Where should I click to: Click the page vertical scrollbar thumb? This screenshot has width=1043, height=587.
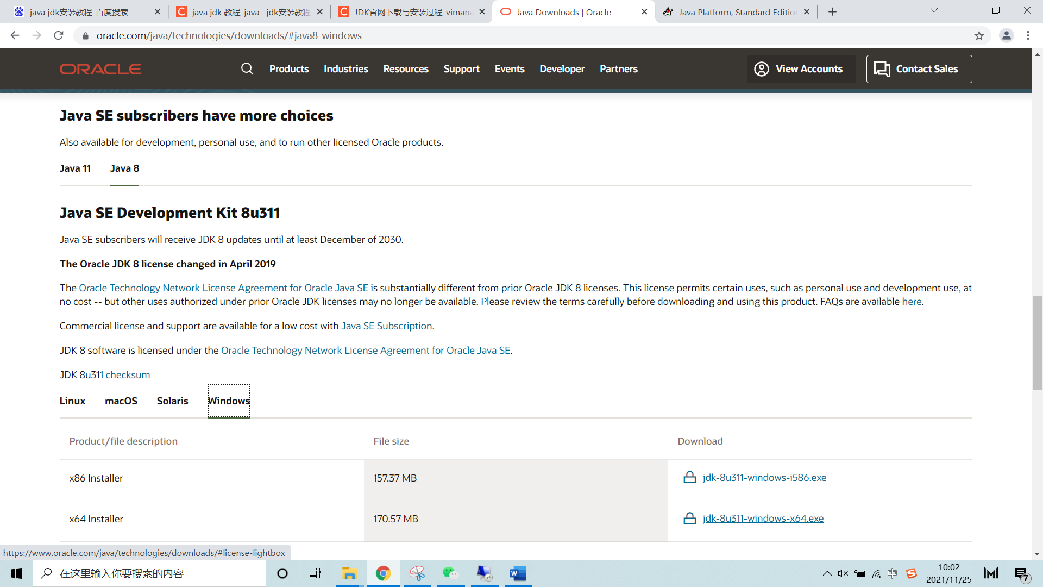1037,342
